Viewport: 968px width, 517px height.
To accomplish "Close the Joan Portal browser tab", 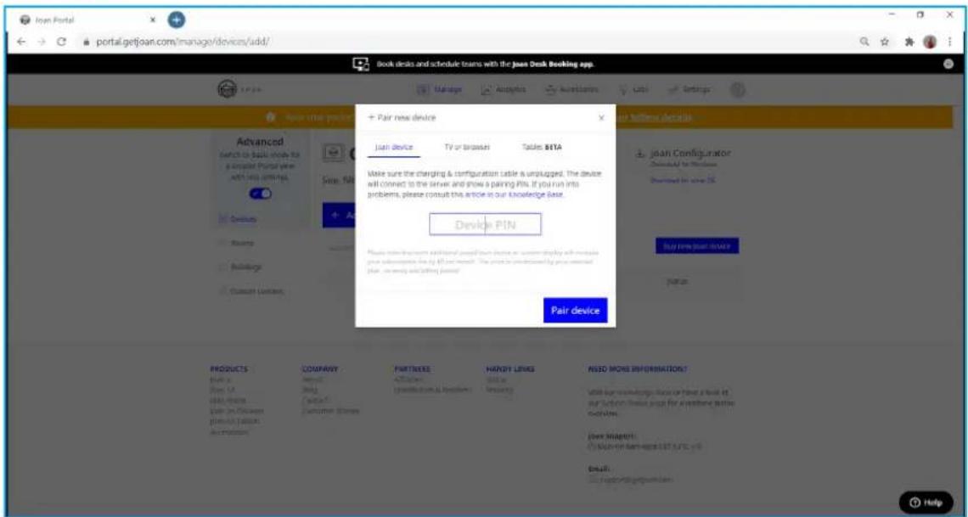I will click(x=153, y=20).
